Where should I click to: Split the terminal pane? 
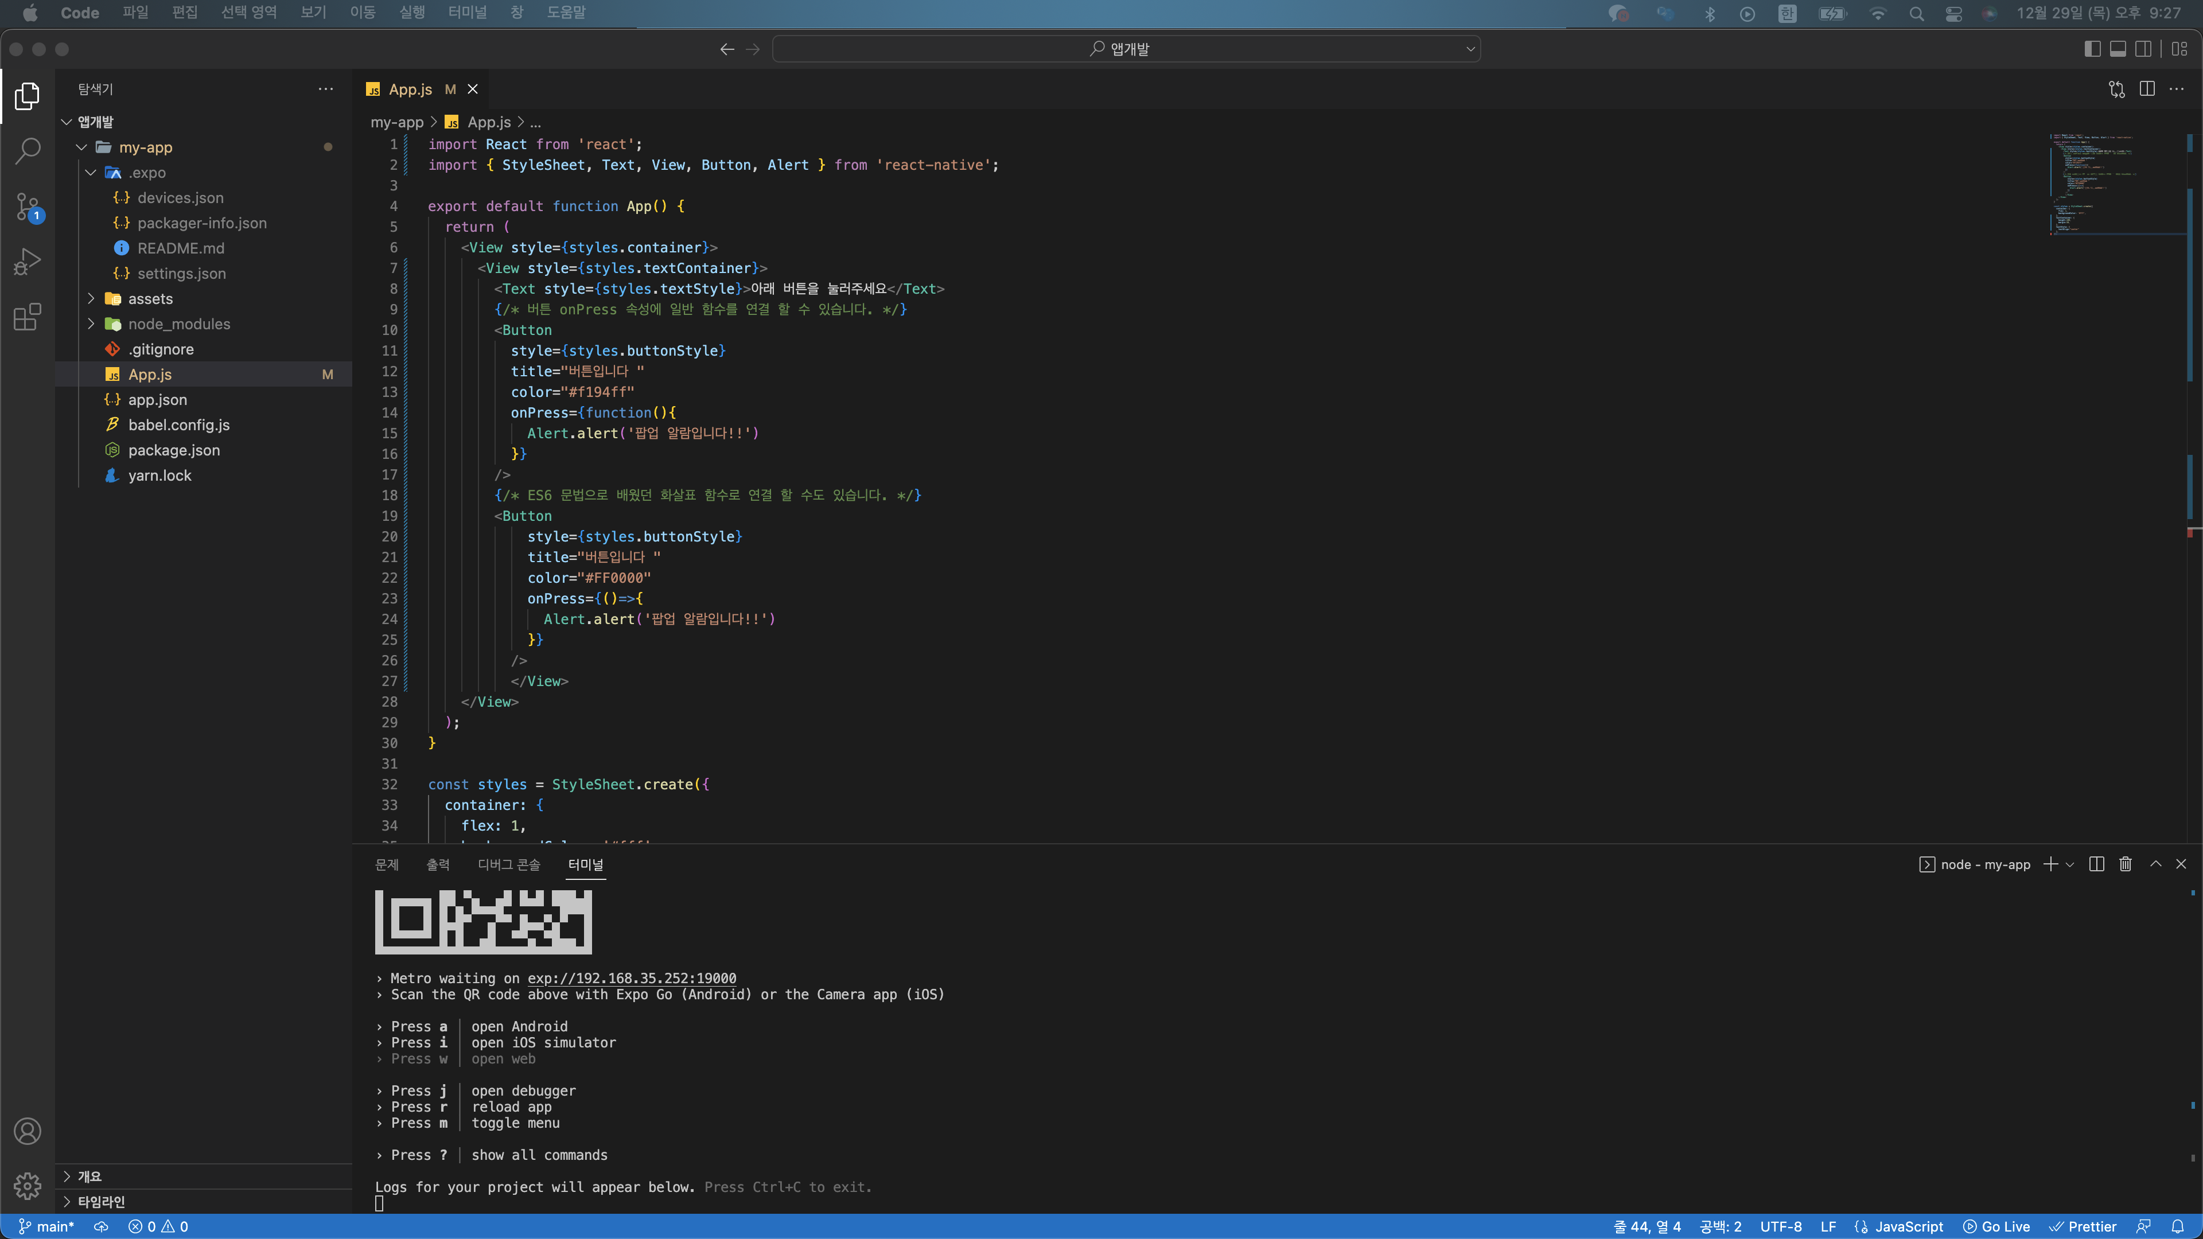(x=2096, y=864)
